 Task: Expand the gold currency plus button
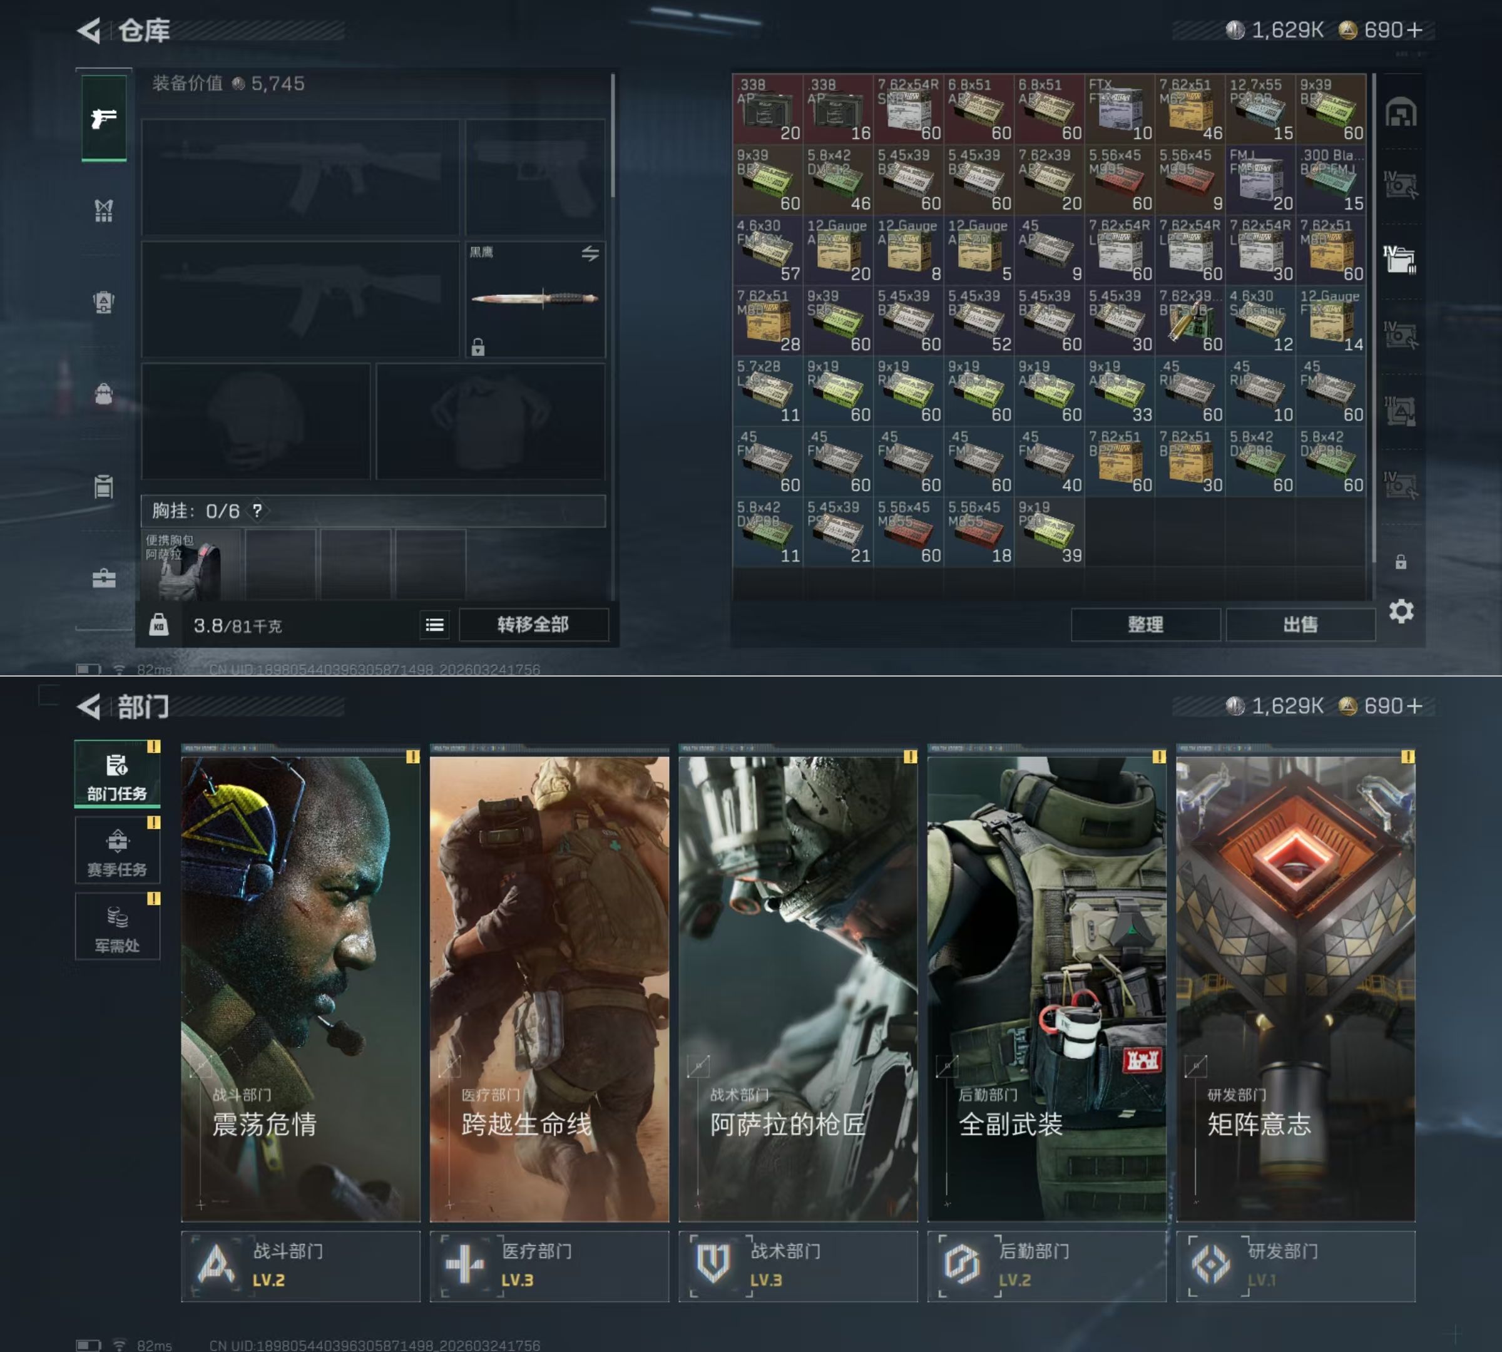pos(1414,31)
